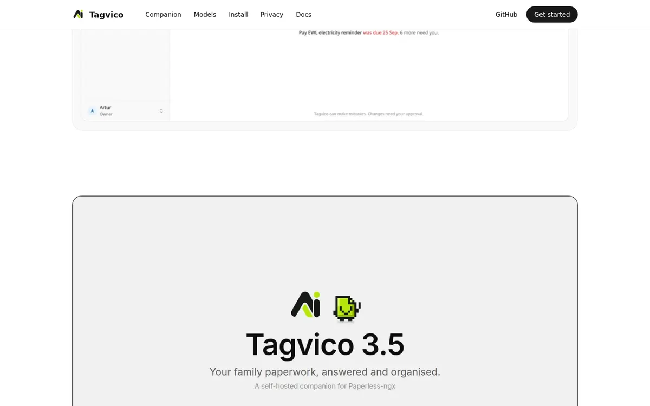Open the Tagvico brand name link

106,15
